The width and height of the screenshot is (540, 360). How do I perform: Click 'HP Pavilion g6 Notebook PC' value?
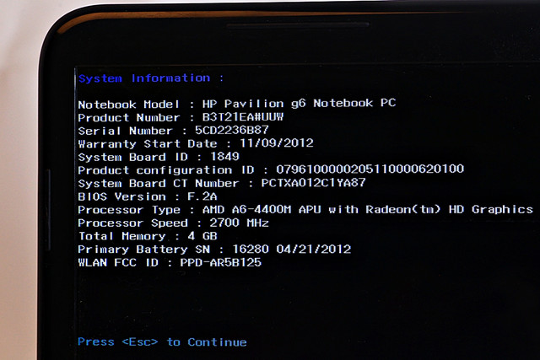point(299,103)
